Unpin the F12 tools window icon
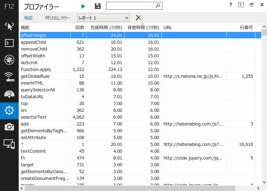Screen dimensions: 267x191 [252, 5]
